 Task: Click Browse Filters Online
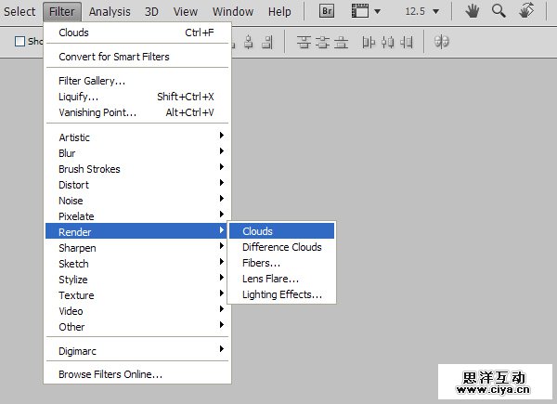(110, 374)
